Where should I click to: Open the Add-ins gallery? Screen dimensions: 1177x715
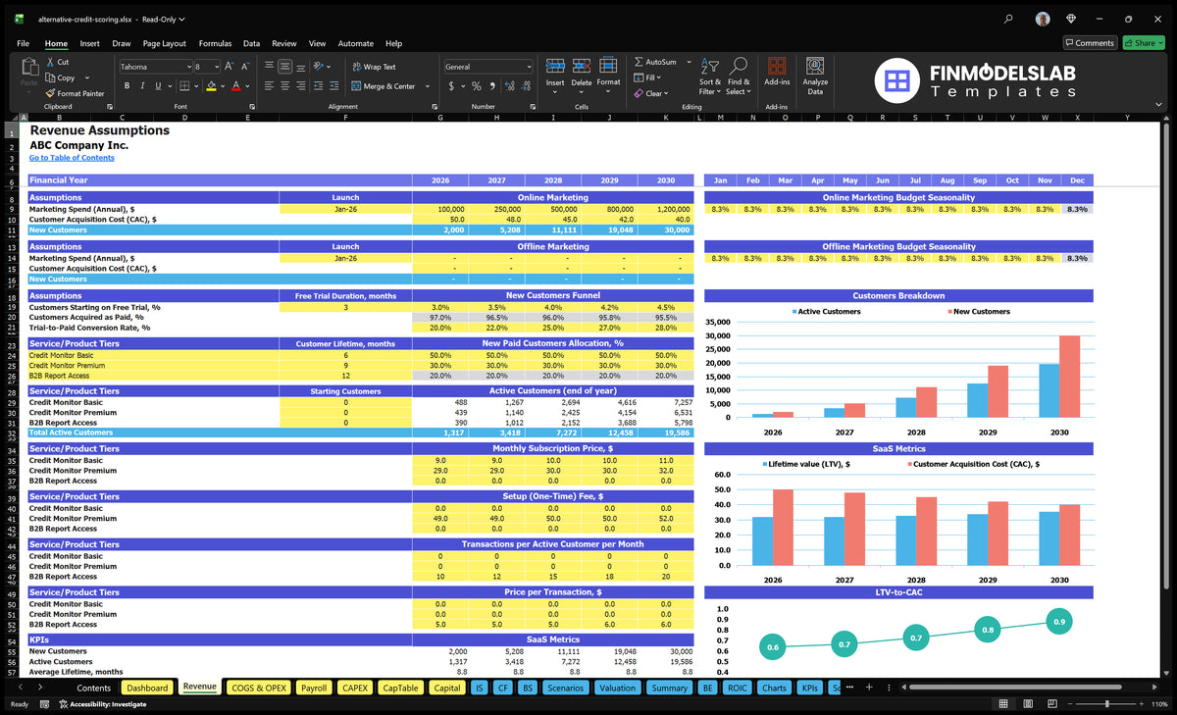pos(777,73)
